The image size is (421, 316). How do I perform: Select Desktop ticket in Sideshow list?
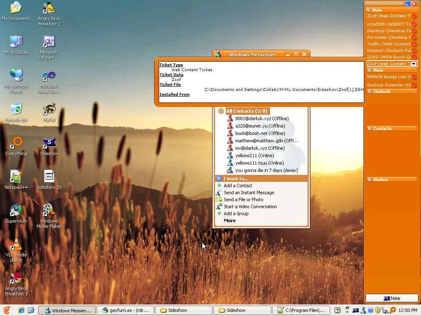tap(389, 30)
